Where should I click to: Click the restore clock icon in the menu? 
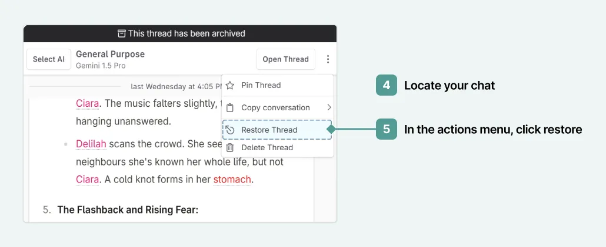[x=230, y=130]
